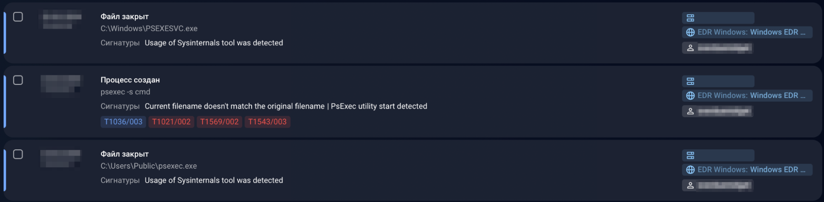This screenshot has width=824, height=202.
Task: Click the globe icon in the PSEXESVC.exe row
Action: [x=690, y=32]
